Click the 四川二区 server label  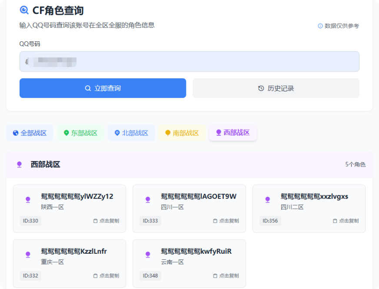point(292,207)
